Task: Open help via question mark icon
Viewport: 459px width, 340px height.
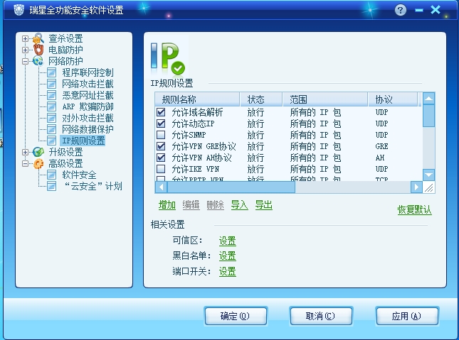Action: tap(401, 10)
